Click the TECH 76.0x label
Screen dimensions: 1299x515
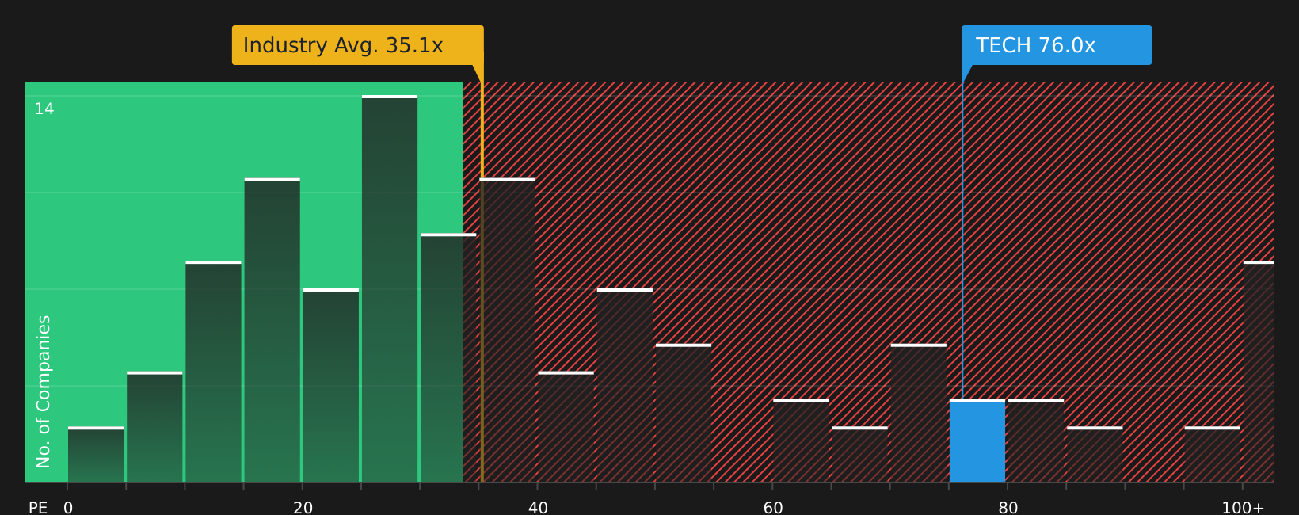[x=1056, y=45]
